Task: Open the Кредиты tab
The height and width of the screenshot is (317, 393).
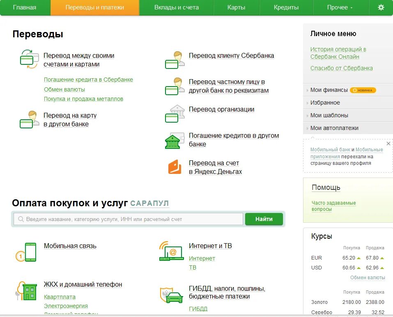Action: (286, 7)
